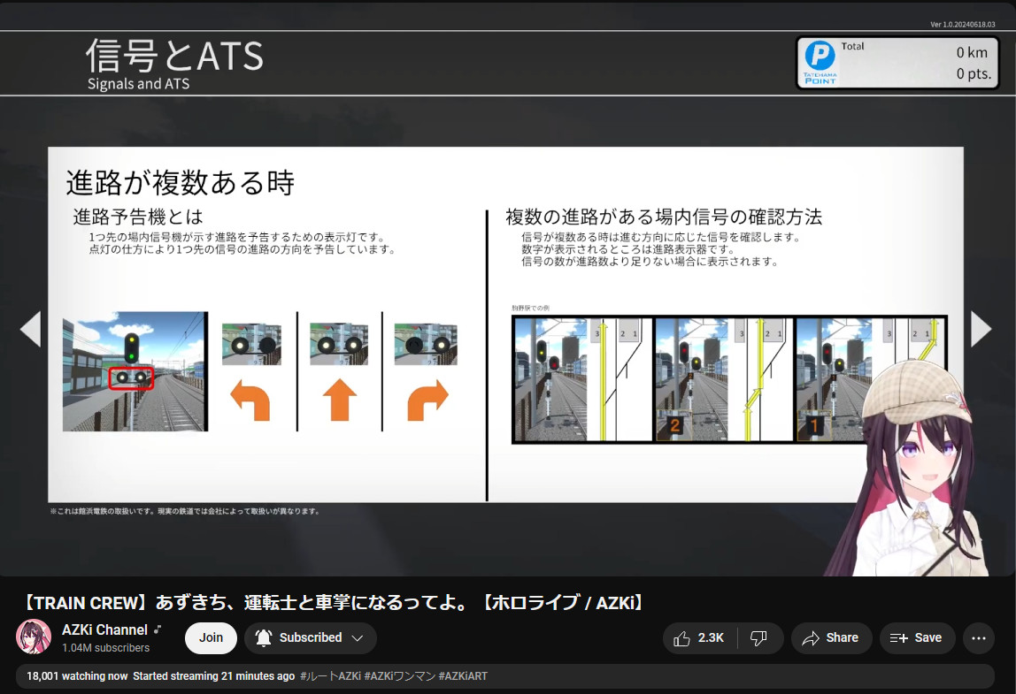Image resolution: width=1016 pixels, height=694 pixels.
Task: Open the #AZKiワンマン hashtag
Action: point(400,675)
